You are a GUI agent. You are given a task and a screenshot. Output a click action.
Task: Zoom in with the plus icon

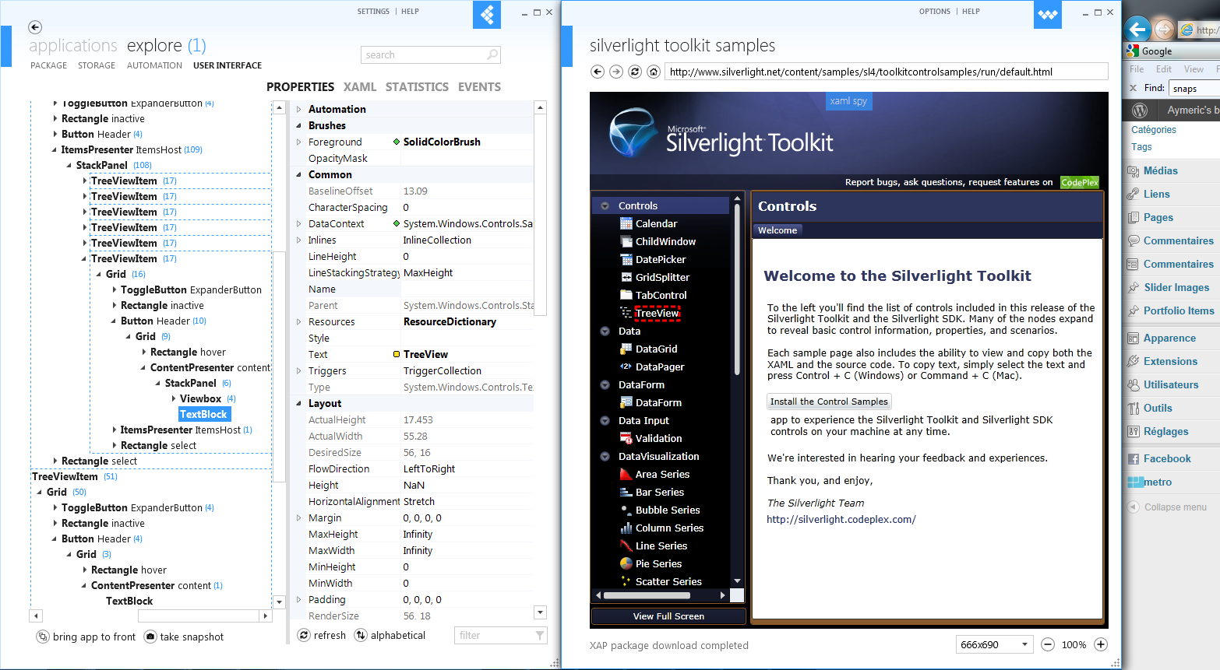1101,644
